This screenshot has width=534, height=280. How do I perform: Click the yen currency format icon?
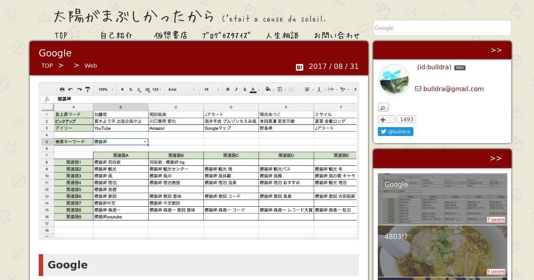[x=122, y=89]
